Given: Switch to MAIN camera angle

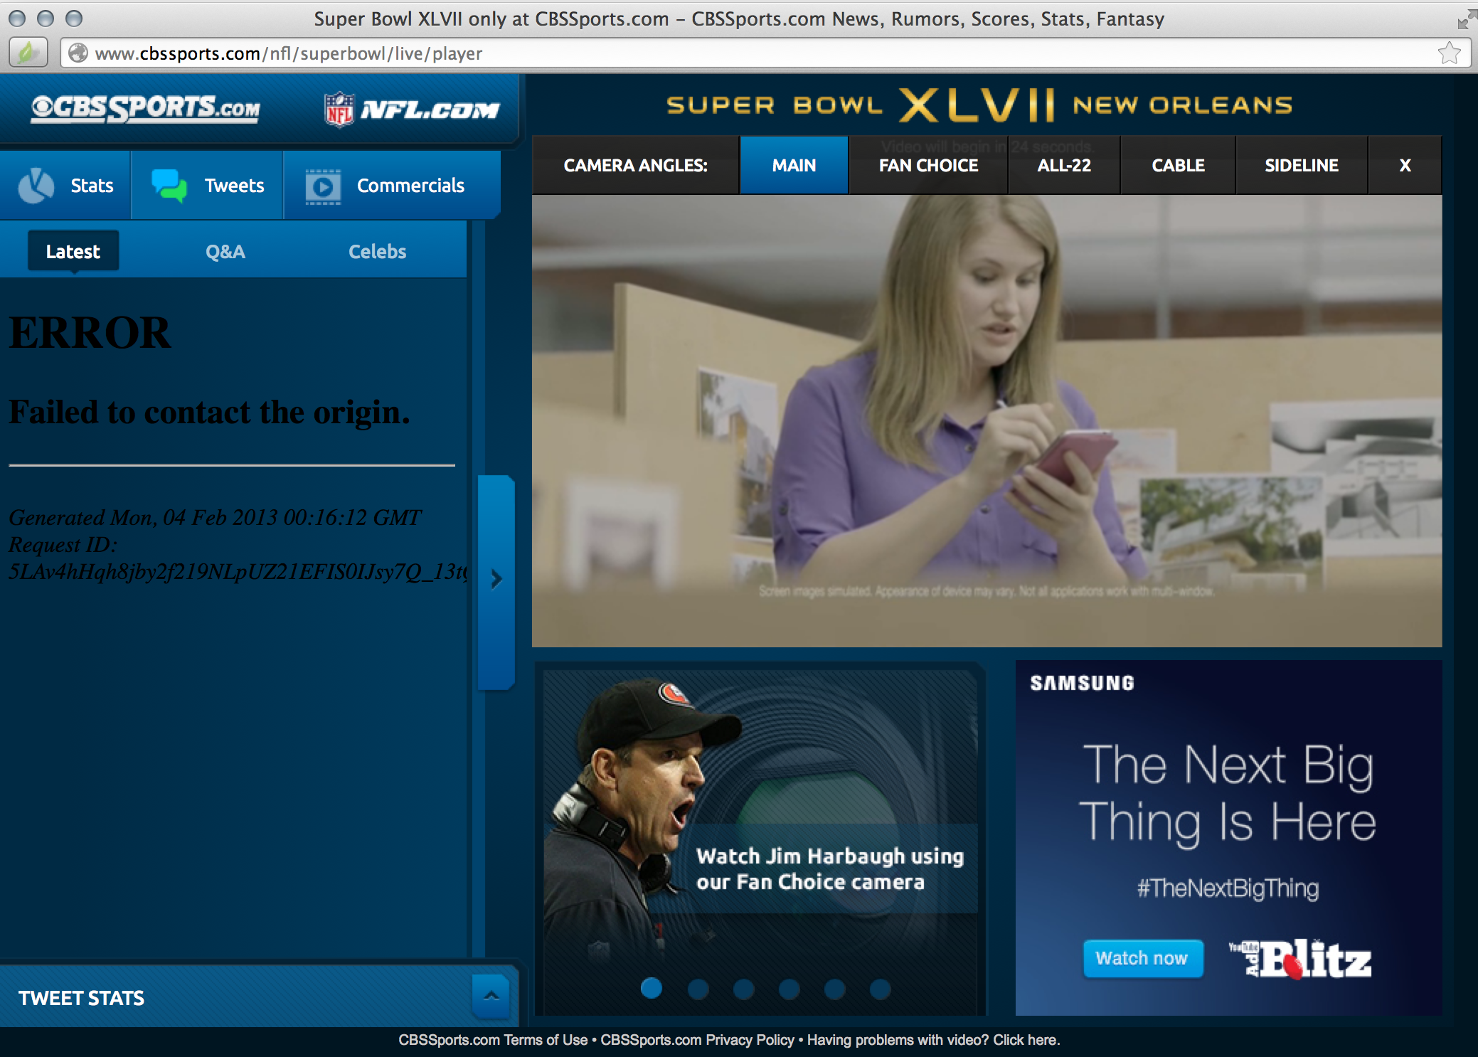Looking at the screenshot, I should click(x=794, y=165).
